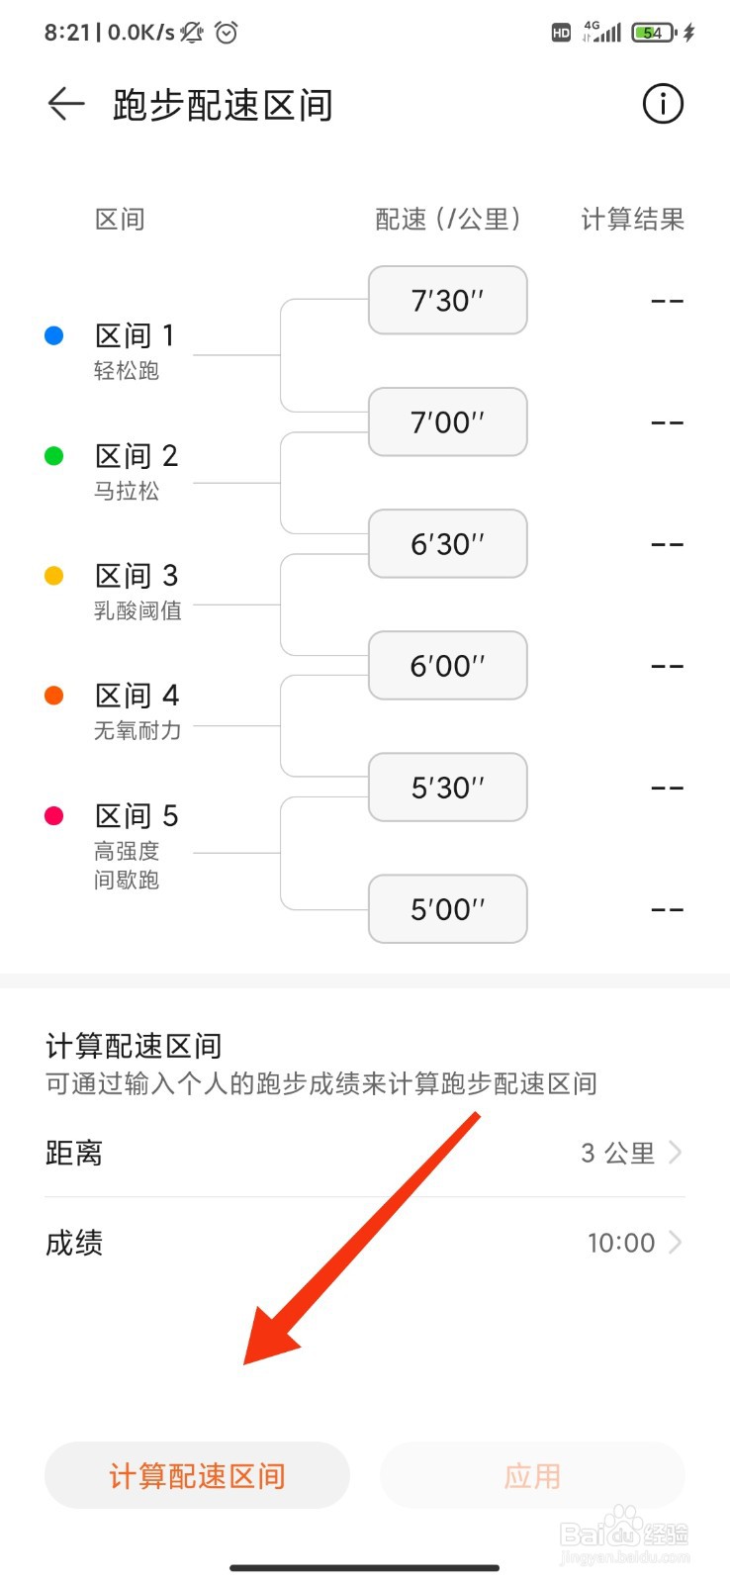Tap the 4G signal strength icon
The width and height of the screenshot is (730, 1583).
pos(601,32)
